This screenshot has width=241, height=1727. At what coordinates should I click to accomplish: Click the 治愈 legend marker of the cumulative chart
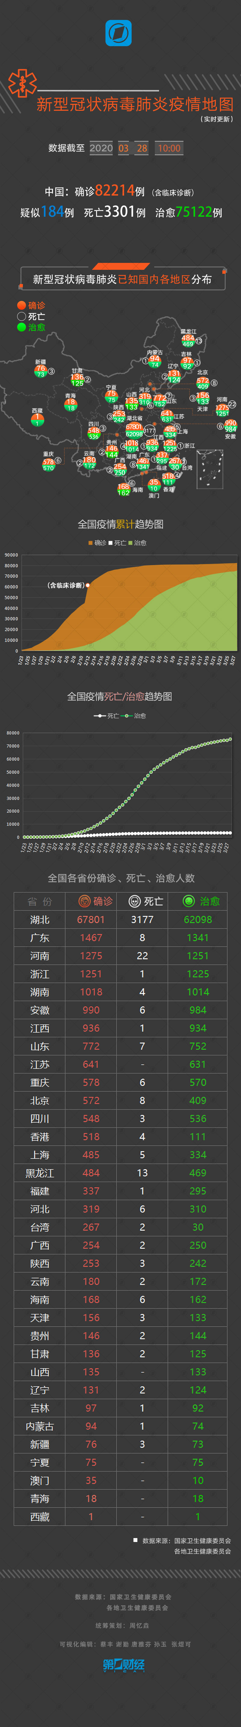click(x=130, y=542)
